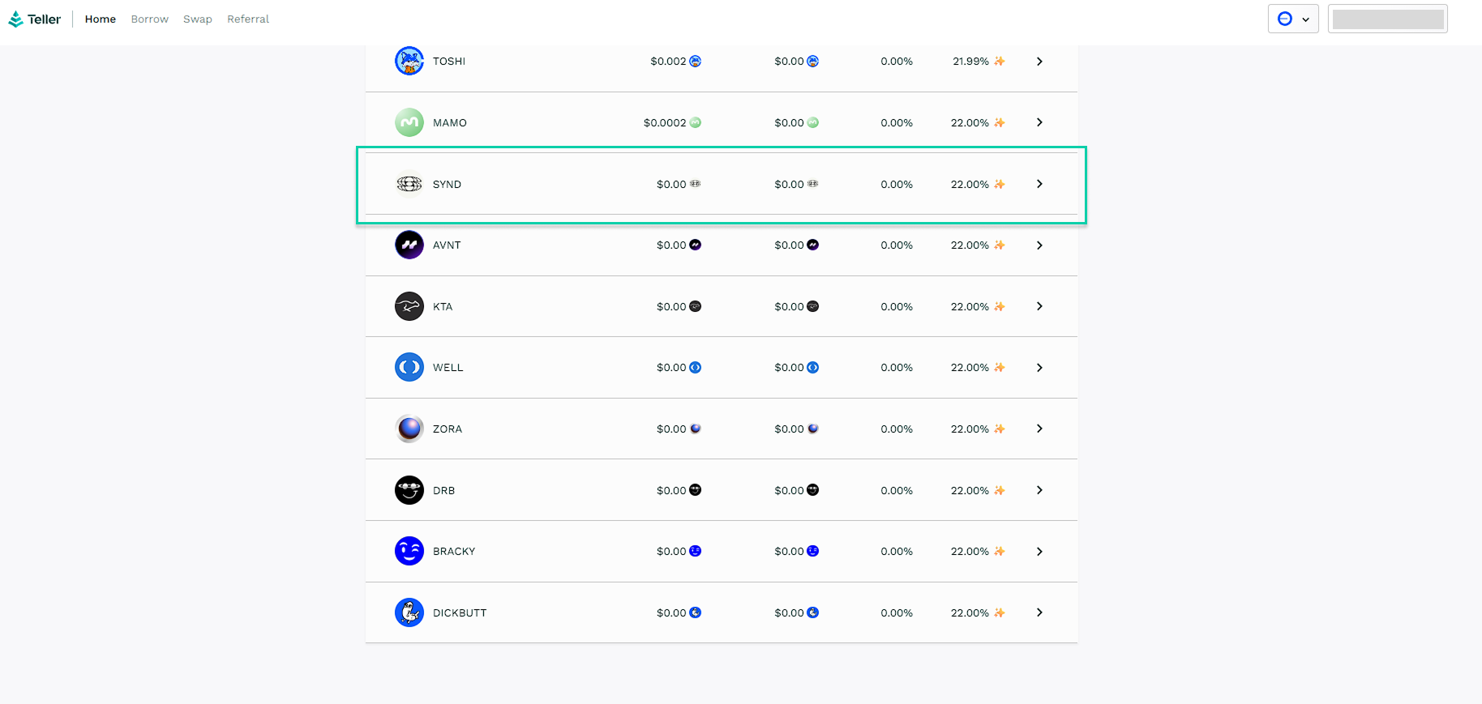Click the Teller logo in header
The image size is (1482, 704).
tap(34, 19)
